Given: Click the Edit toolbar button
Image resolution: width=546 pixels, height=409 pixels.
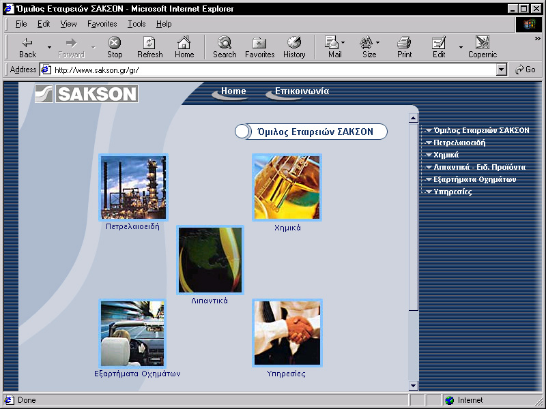Looking at the screenshot, I should 439,47.
